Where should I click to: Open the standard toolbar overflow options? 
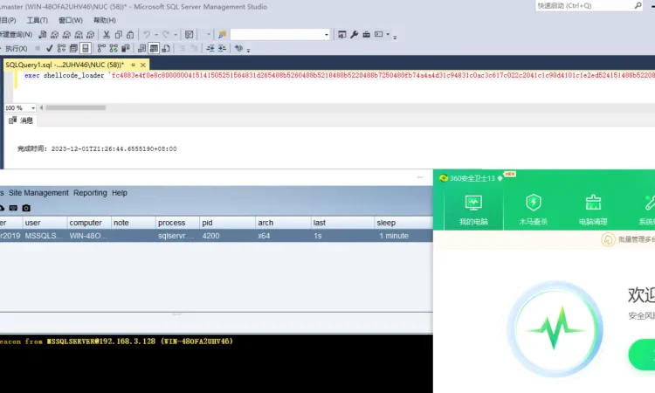coord(395,37)
